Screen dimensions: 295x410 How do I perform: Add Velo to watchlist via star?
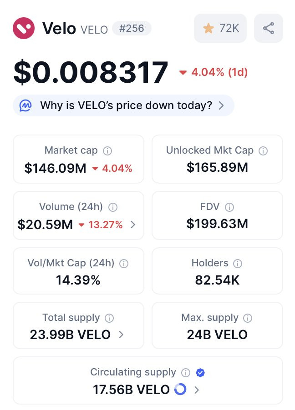220,28
